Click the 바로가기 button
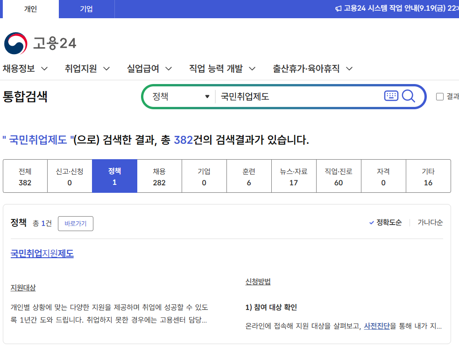Image resolution: width=459 pixels, height=345 pixels. (76, 224)
